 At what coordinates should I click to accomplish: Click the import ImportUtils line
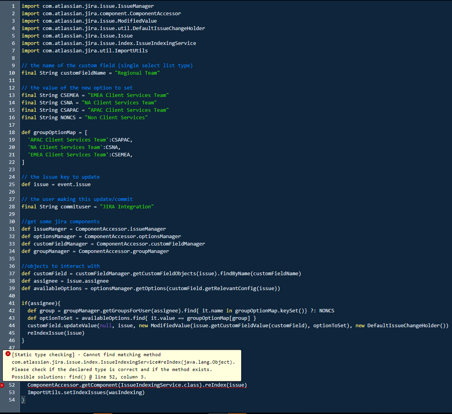85,51
